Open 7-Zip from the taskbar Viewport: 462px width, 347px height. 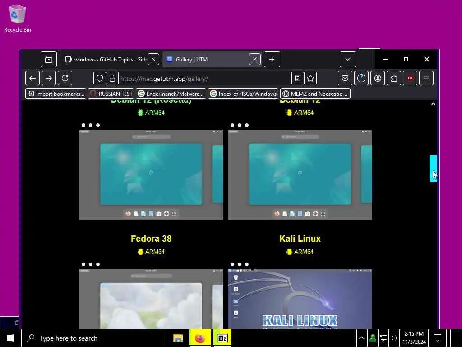click(222, 338)
